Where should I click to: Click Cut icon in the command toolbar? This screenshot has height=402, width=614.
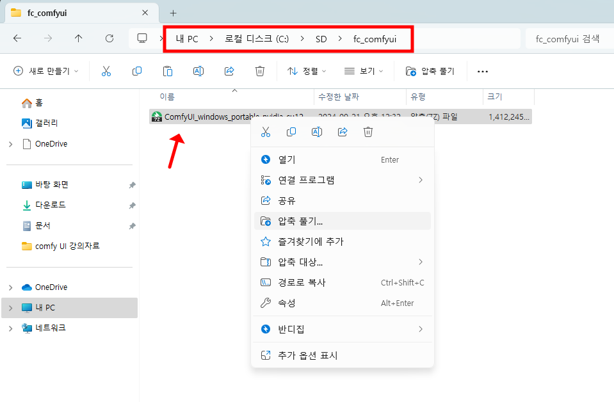click(106, 71)
